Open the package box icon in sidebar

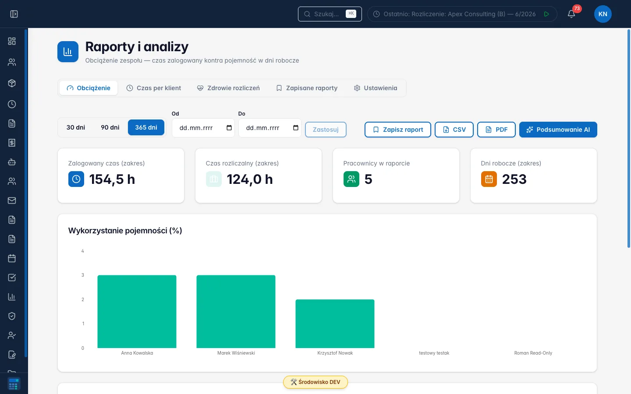(12, 83)
